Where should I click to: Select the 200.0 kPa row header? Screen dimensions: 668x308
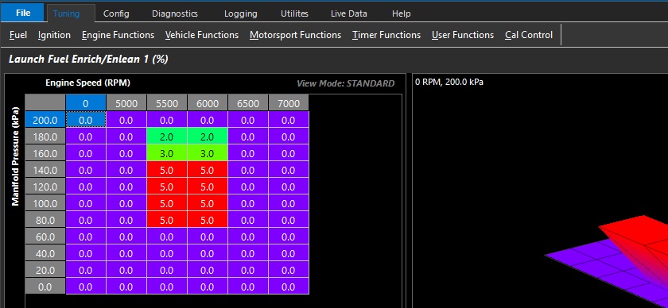click(45, 120)
